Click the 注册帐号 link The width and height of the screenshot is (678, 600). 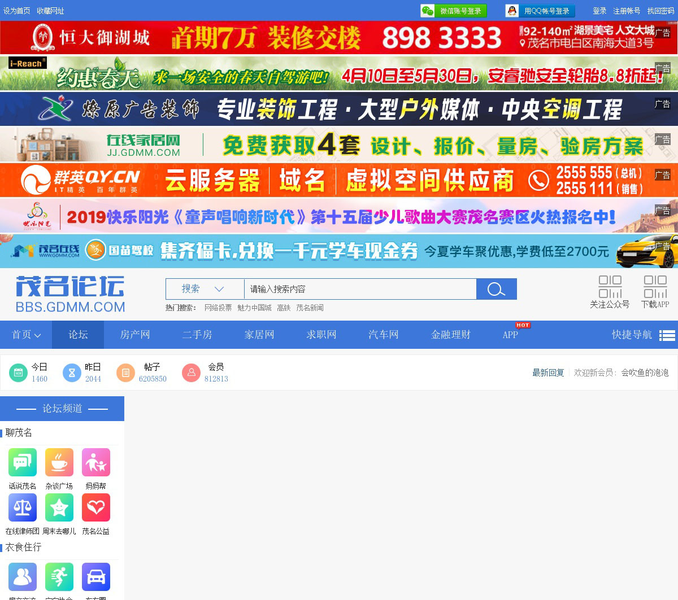(627, 11)
